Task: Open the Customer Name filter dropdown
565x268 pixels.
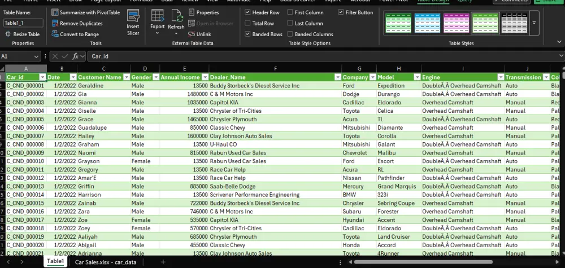Action: [x=127, y=77]
